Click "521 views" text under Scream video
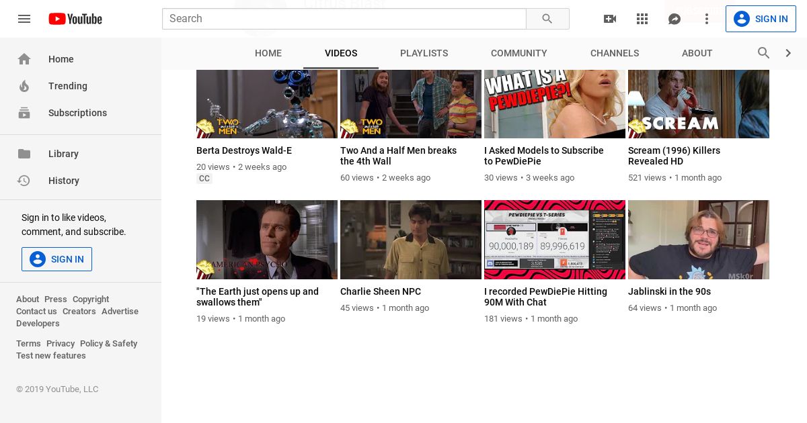The height and width of the screenshot is (423, 807). [x=647, y=178]
